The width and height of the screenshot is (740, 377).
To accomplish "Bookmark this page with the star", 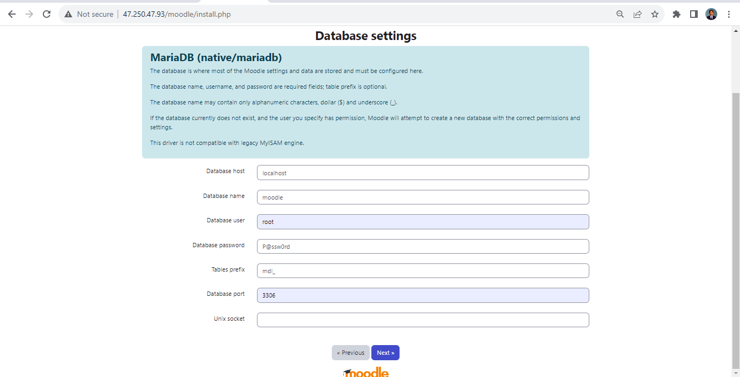I will point(655,14).
